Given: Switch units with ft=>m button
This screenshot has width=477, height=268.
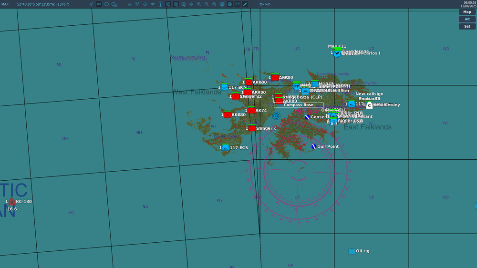Looking at the screenshot, I should [x=265, y=4].
